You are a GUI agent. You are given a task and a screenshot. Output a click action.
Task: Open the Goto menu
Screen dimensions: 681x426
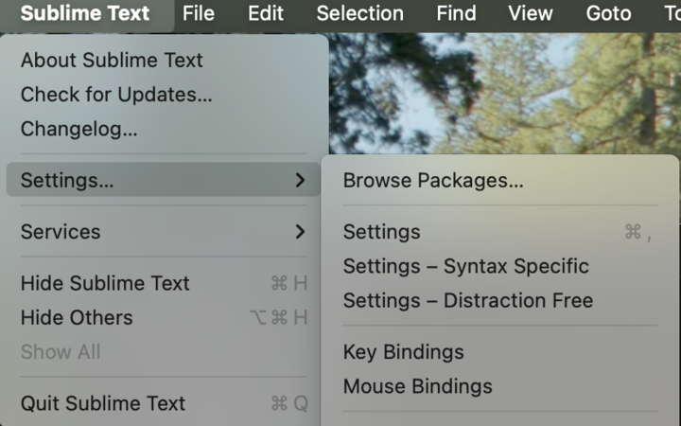pyautogui.click(x=608, y=13)
